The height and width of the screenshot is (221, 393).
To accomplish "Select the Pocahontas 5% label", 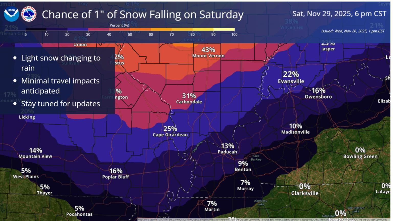I will [x=79, y=211].
